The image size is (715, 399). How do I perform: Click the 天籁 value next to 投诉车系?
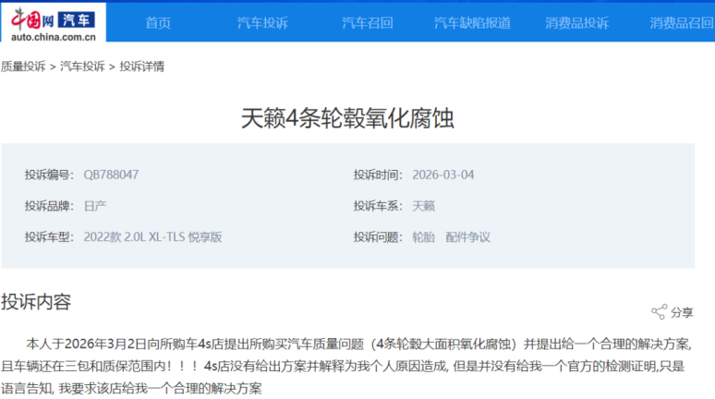coord(423,205)
